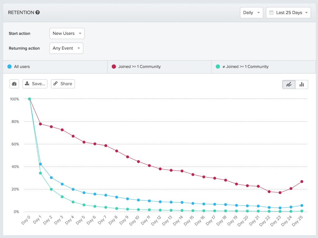318x238 pixels.
Task: Click the calendar icon in date range
Action: click(x=271, y=13)
